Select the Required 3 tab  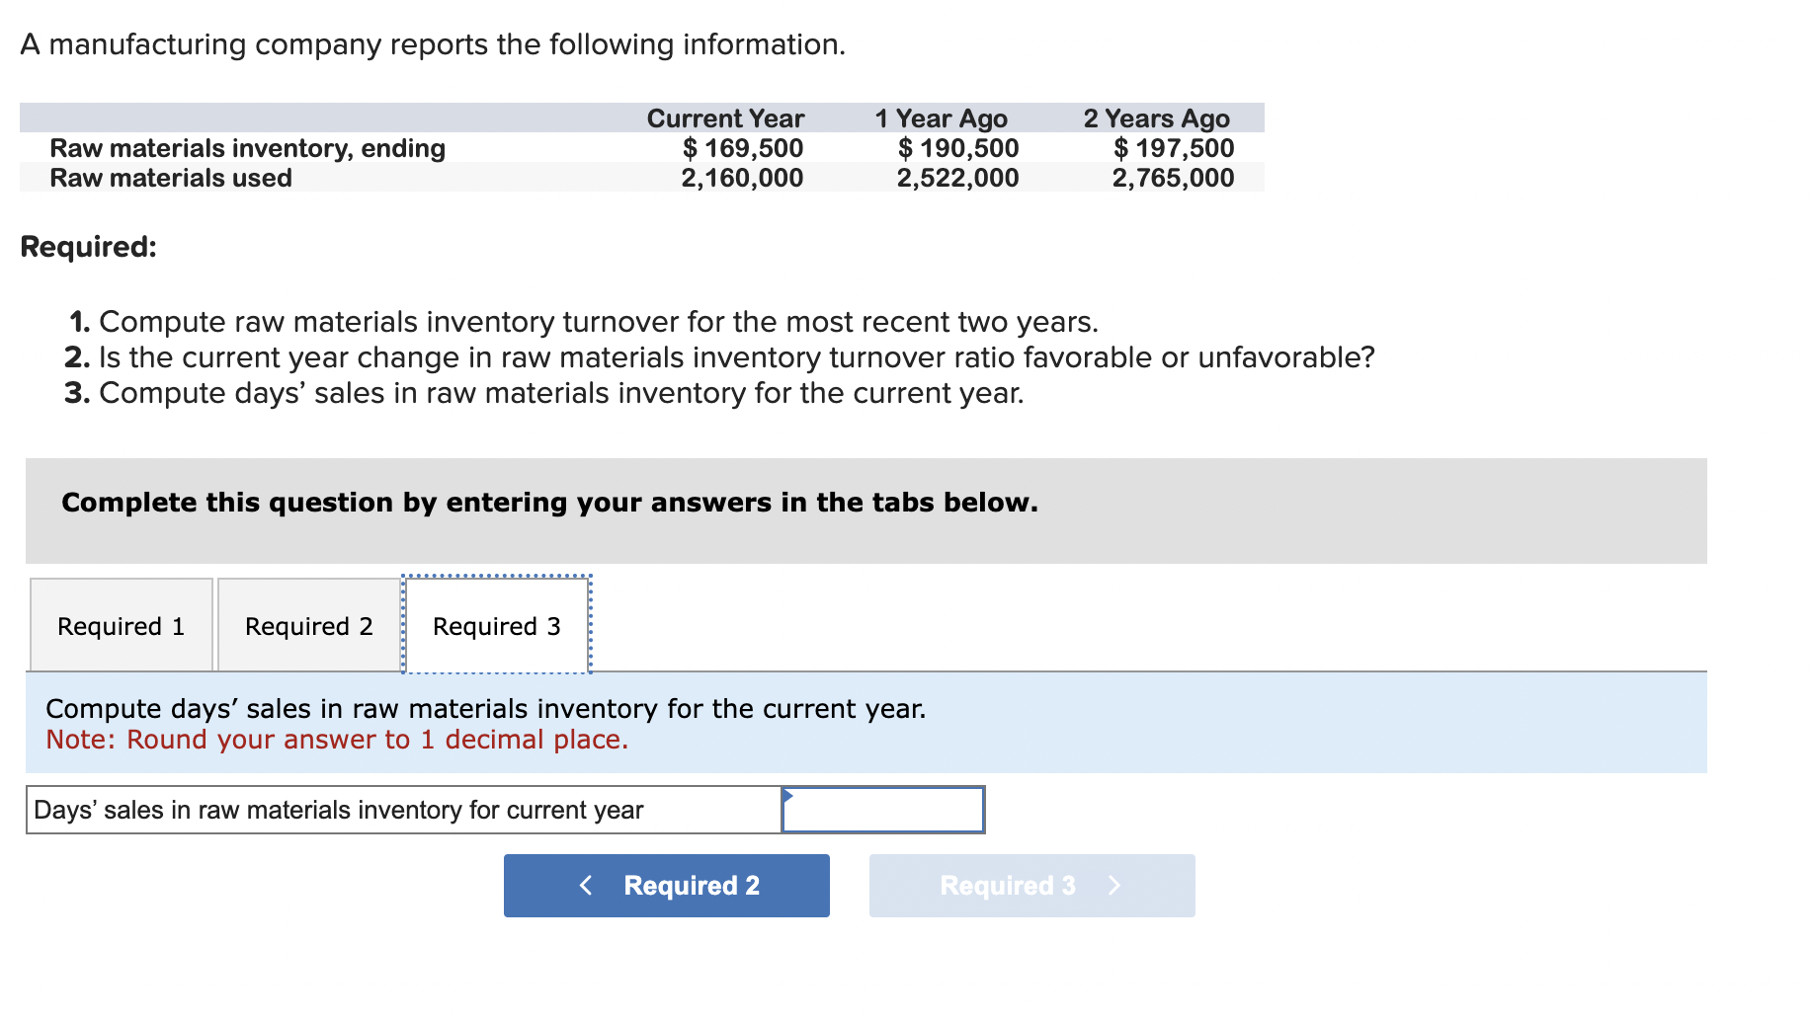(x=496, y=626)
